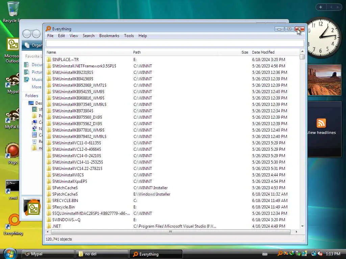The image size is (346, 259).
Task: Click the 4/16/2024 4:49 PM date cell
Action: pos(269,226)
